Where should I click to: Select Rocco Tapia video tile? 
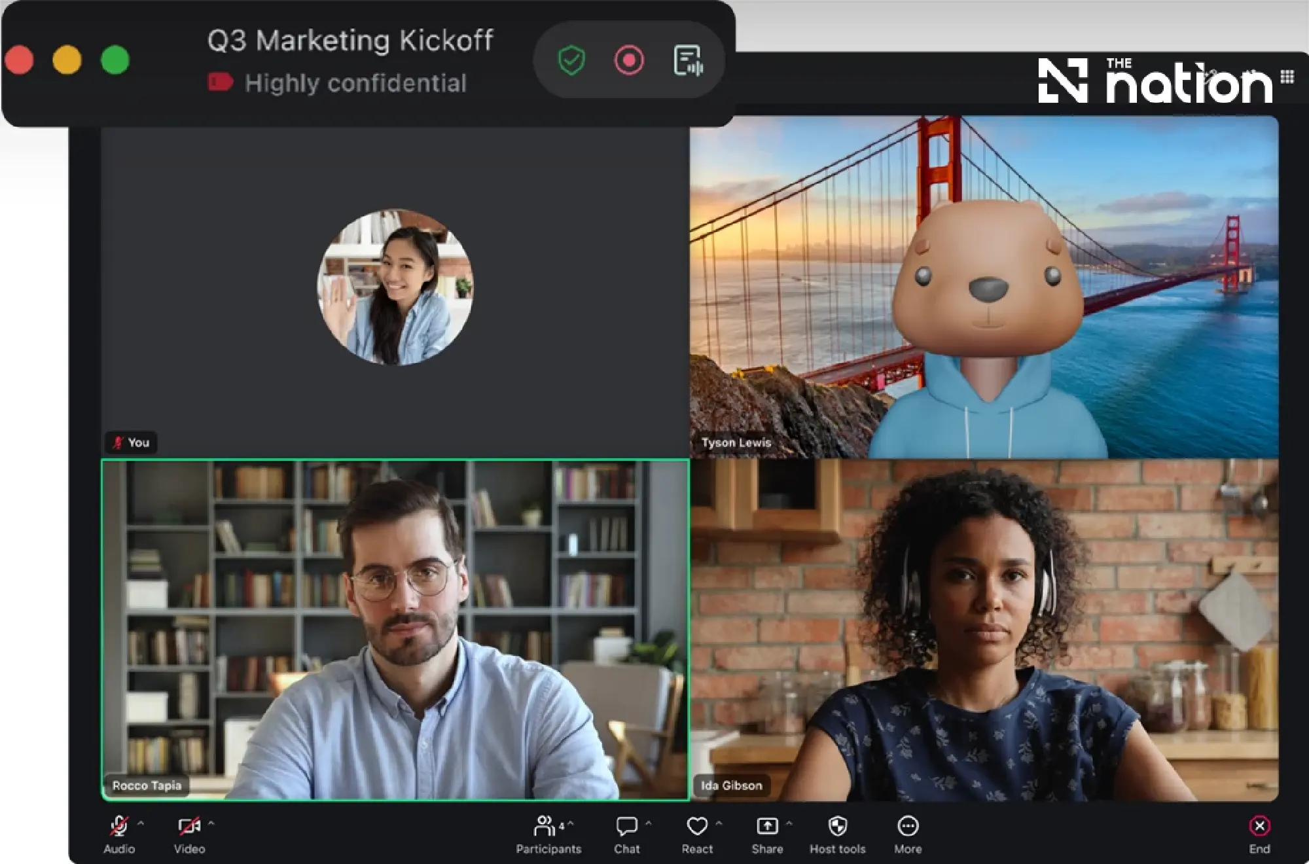click(x=395, y=630)
